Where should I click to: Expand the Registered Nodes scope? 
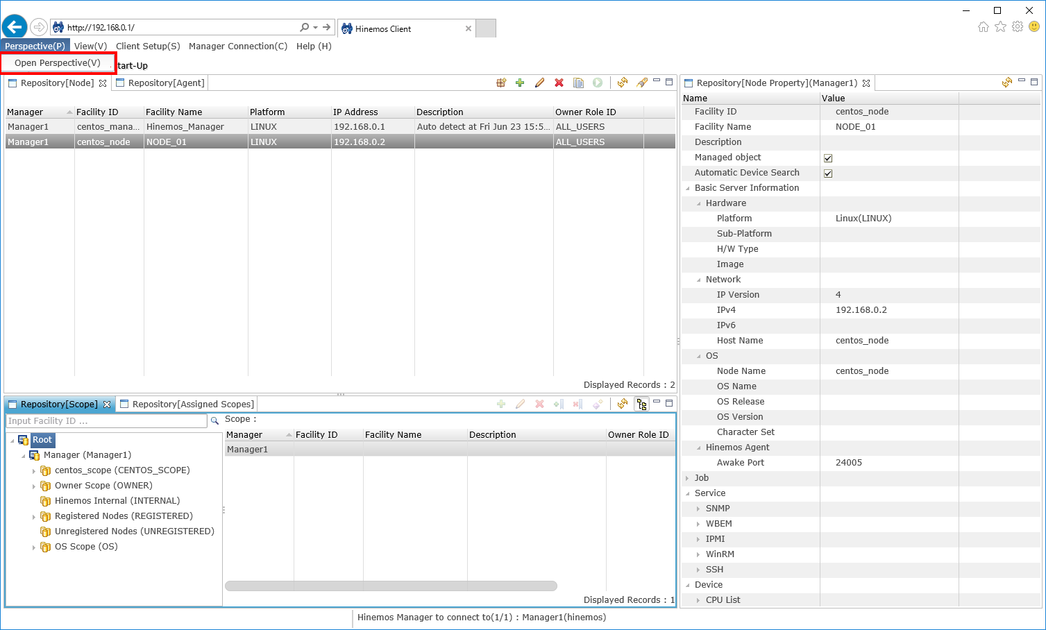pos(34,517)
